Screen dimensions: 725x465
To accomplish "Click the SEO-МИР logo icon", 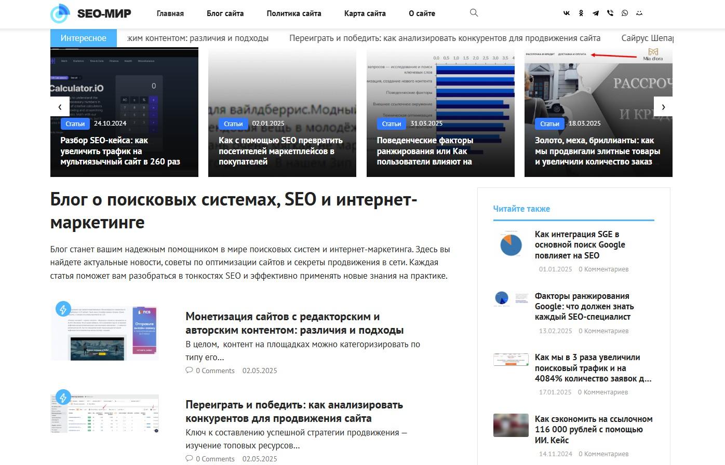I will (x=60, y=13).
